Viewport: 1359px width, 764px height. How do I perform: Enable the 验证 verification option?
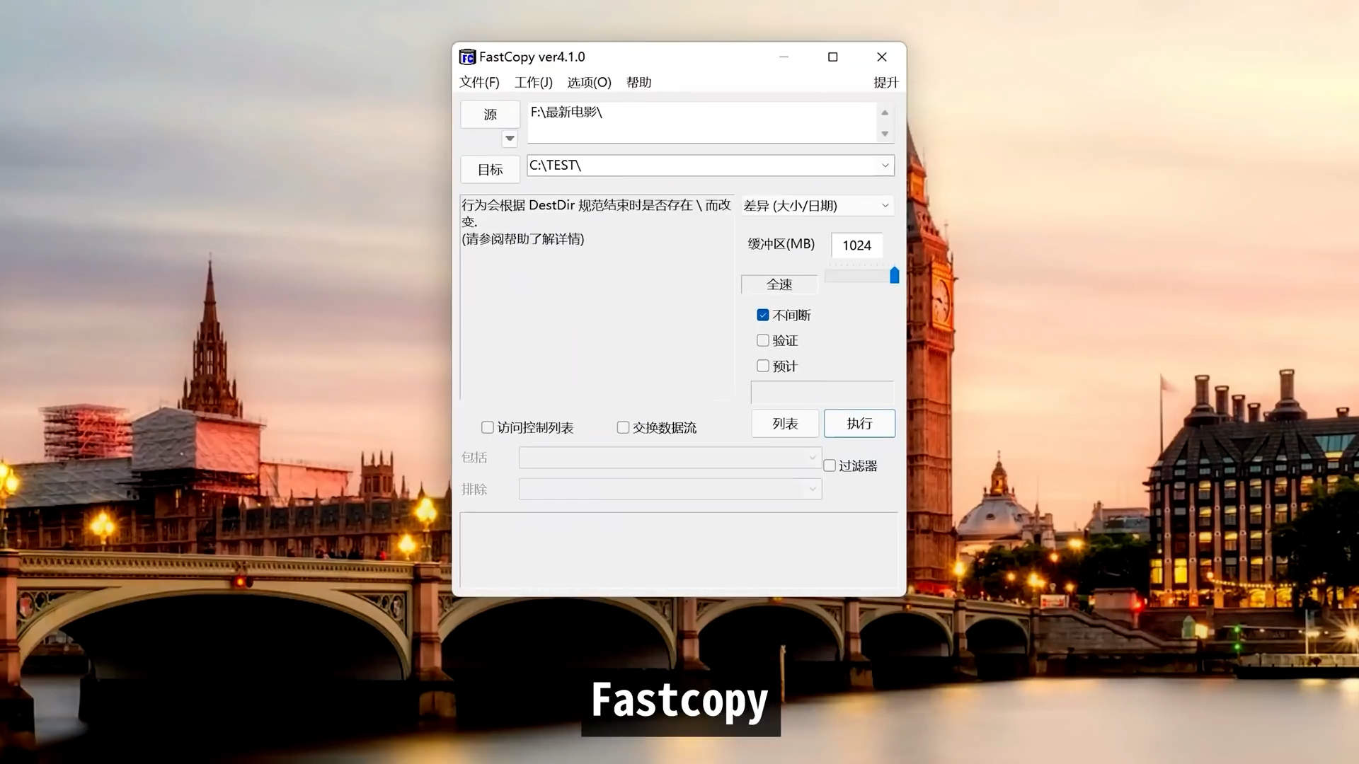[763, 340]
